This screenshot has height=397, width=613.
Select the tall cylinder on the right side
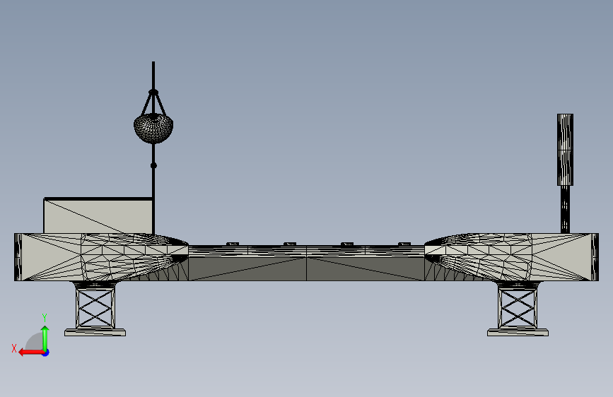(565, 150)
